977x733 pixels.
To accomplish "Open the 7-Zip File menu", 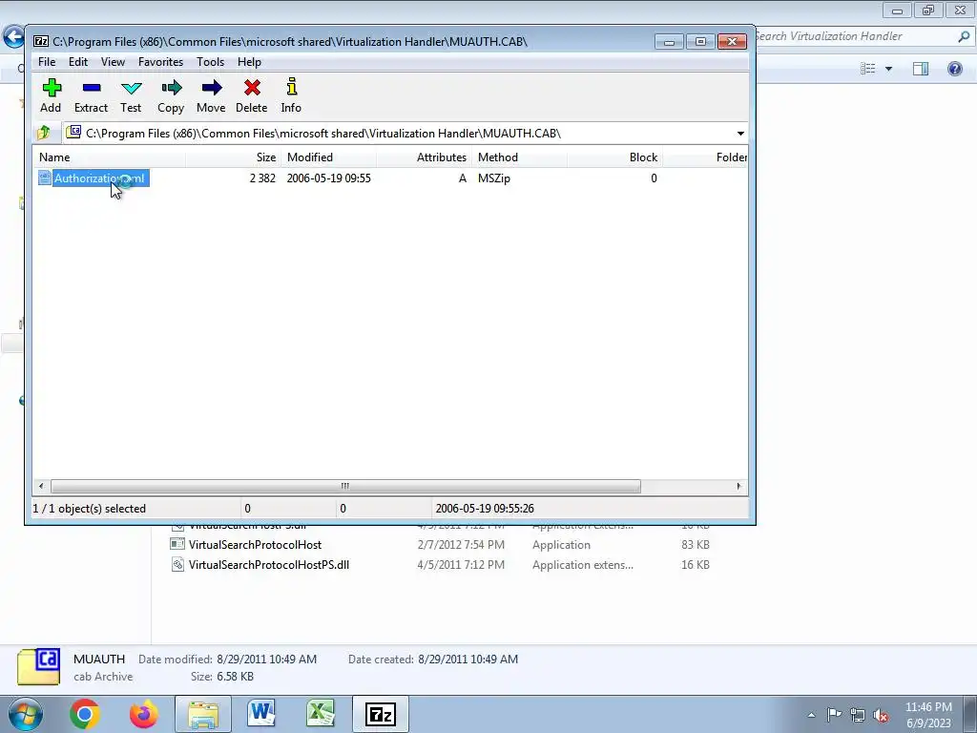I will [47, 62].
